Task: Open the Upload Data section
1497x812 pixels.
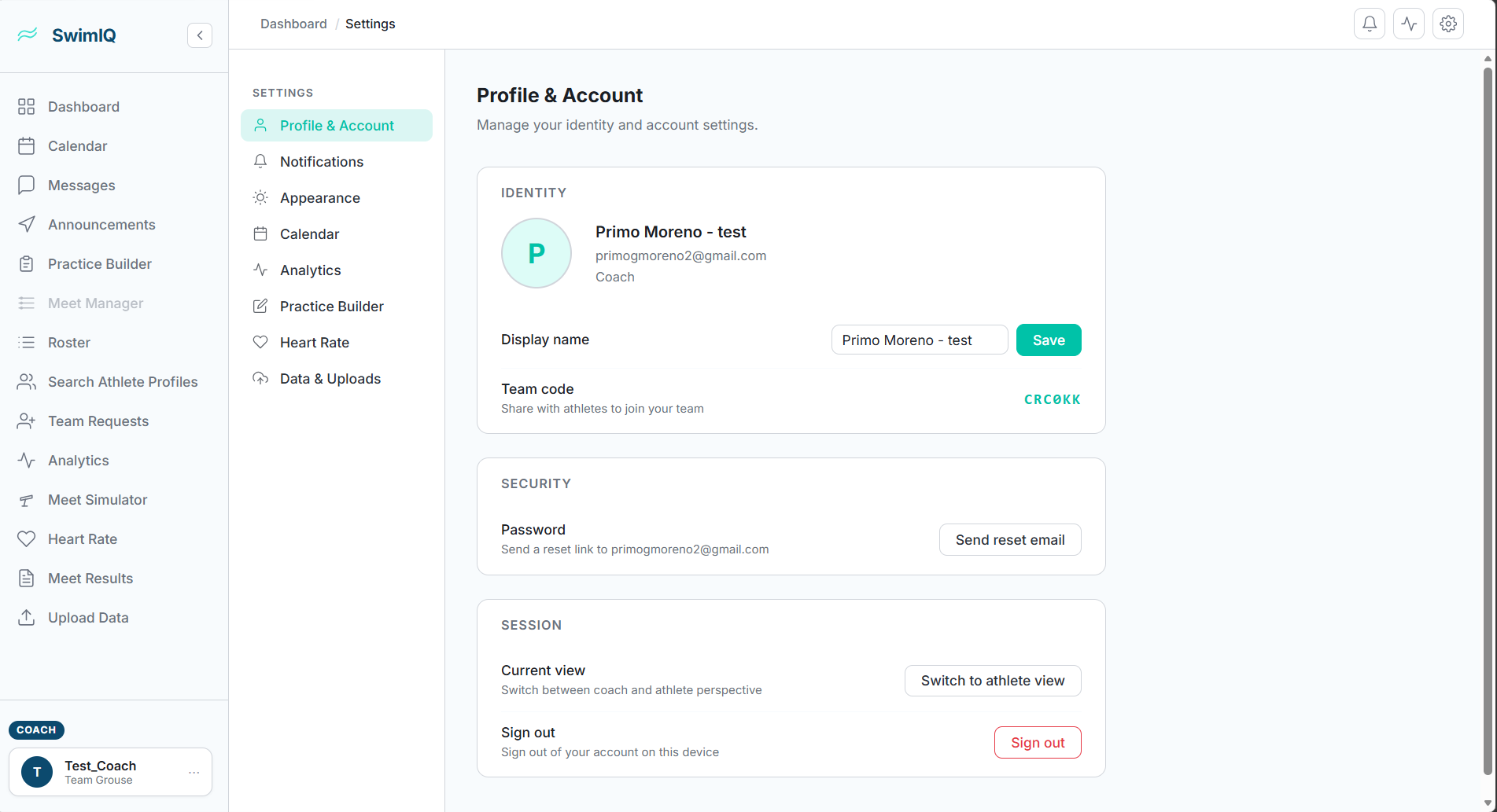Action: pos(88,617)
